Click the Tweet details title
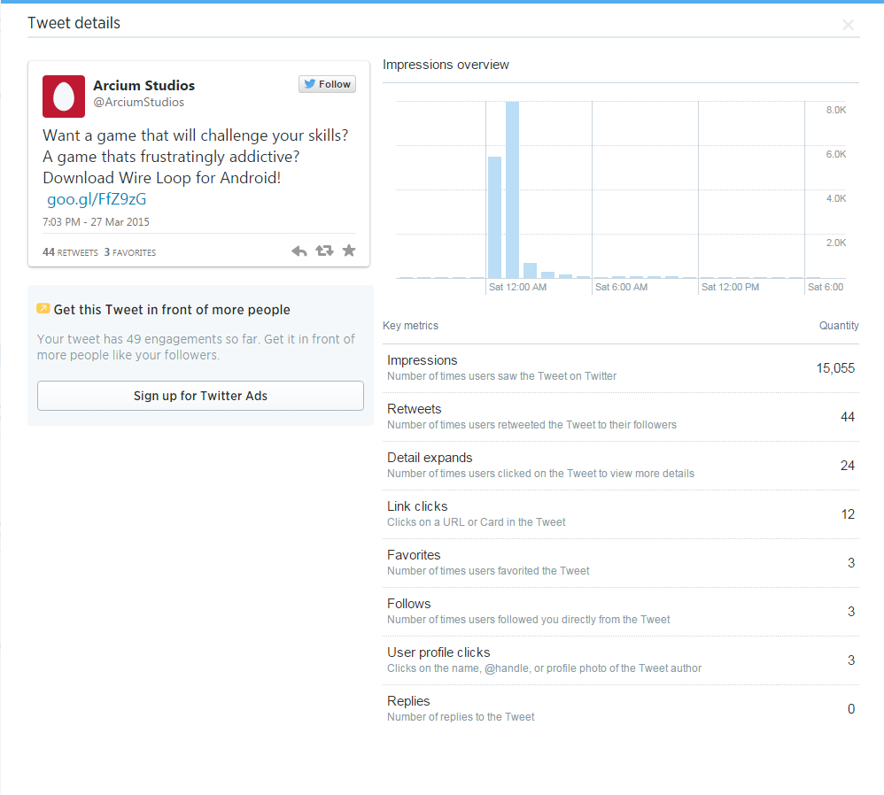The height and width of the screenshot is (795, 884). [x=74, y=23]
